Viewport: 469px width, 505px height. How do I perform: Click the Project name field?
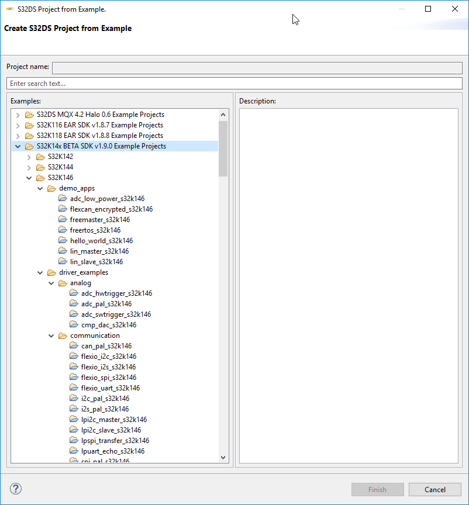click(257, 68)
